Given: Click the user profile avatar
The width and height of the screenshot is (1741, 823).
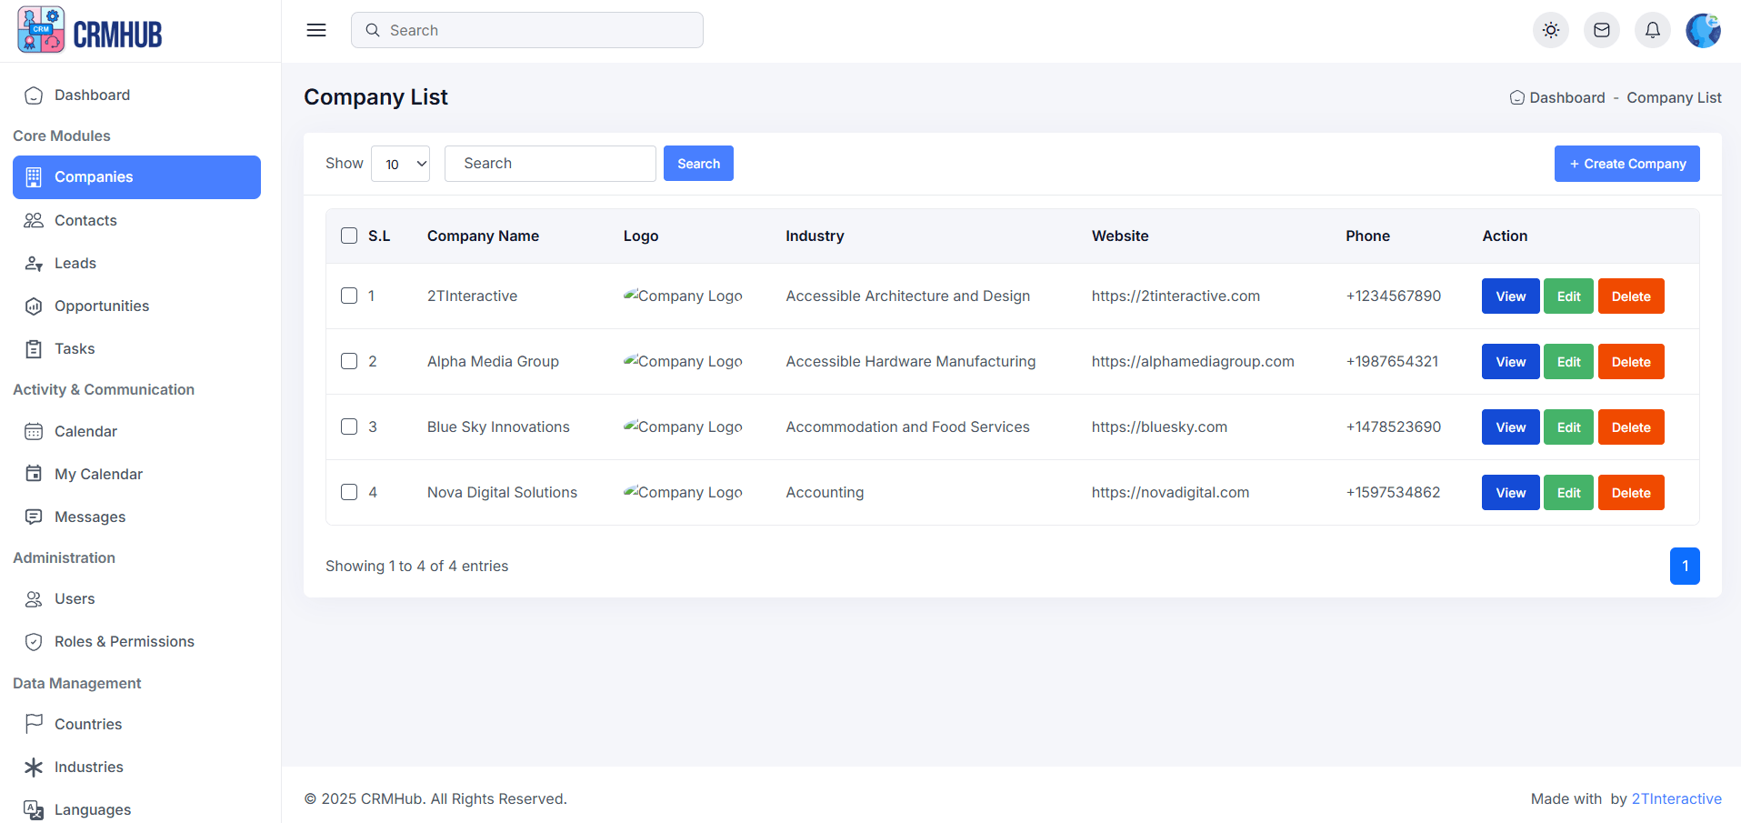Looking at the screenshot, I should (1703, 30).
